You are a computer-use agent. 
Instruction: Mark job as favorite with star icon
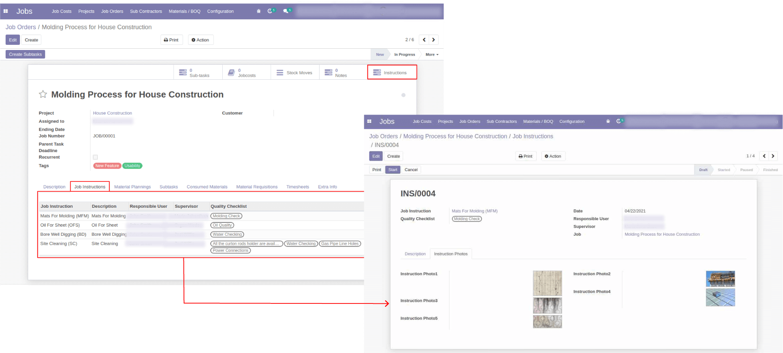click(43, 94)
